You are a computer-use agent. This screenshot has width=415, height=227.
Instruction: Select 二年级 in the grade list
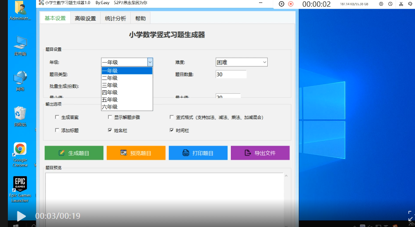(127, 78)
